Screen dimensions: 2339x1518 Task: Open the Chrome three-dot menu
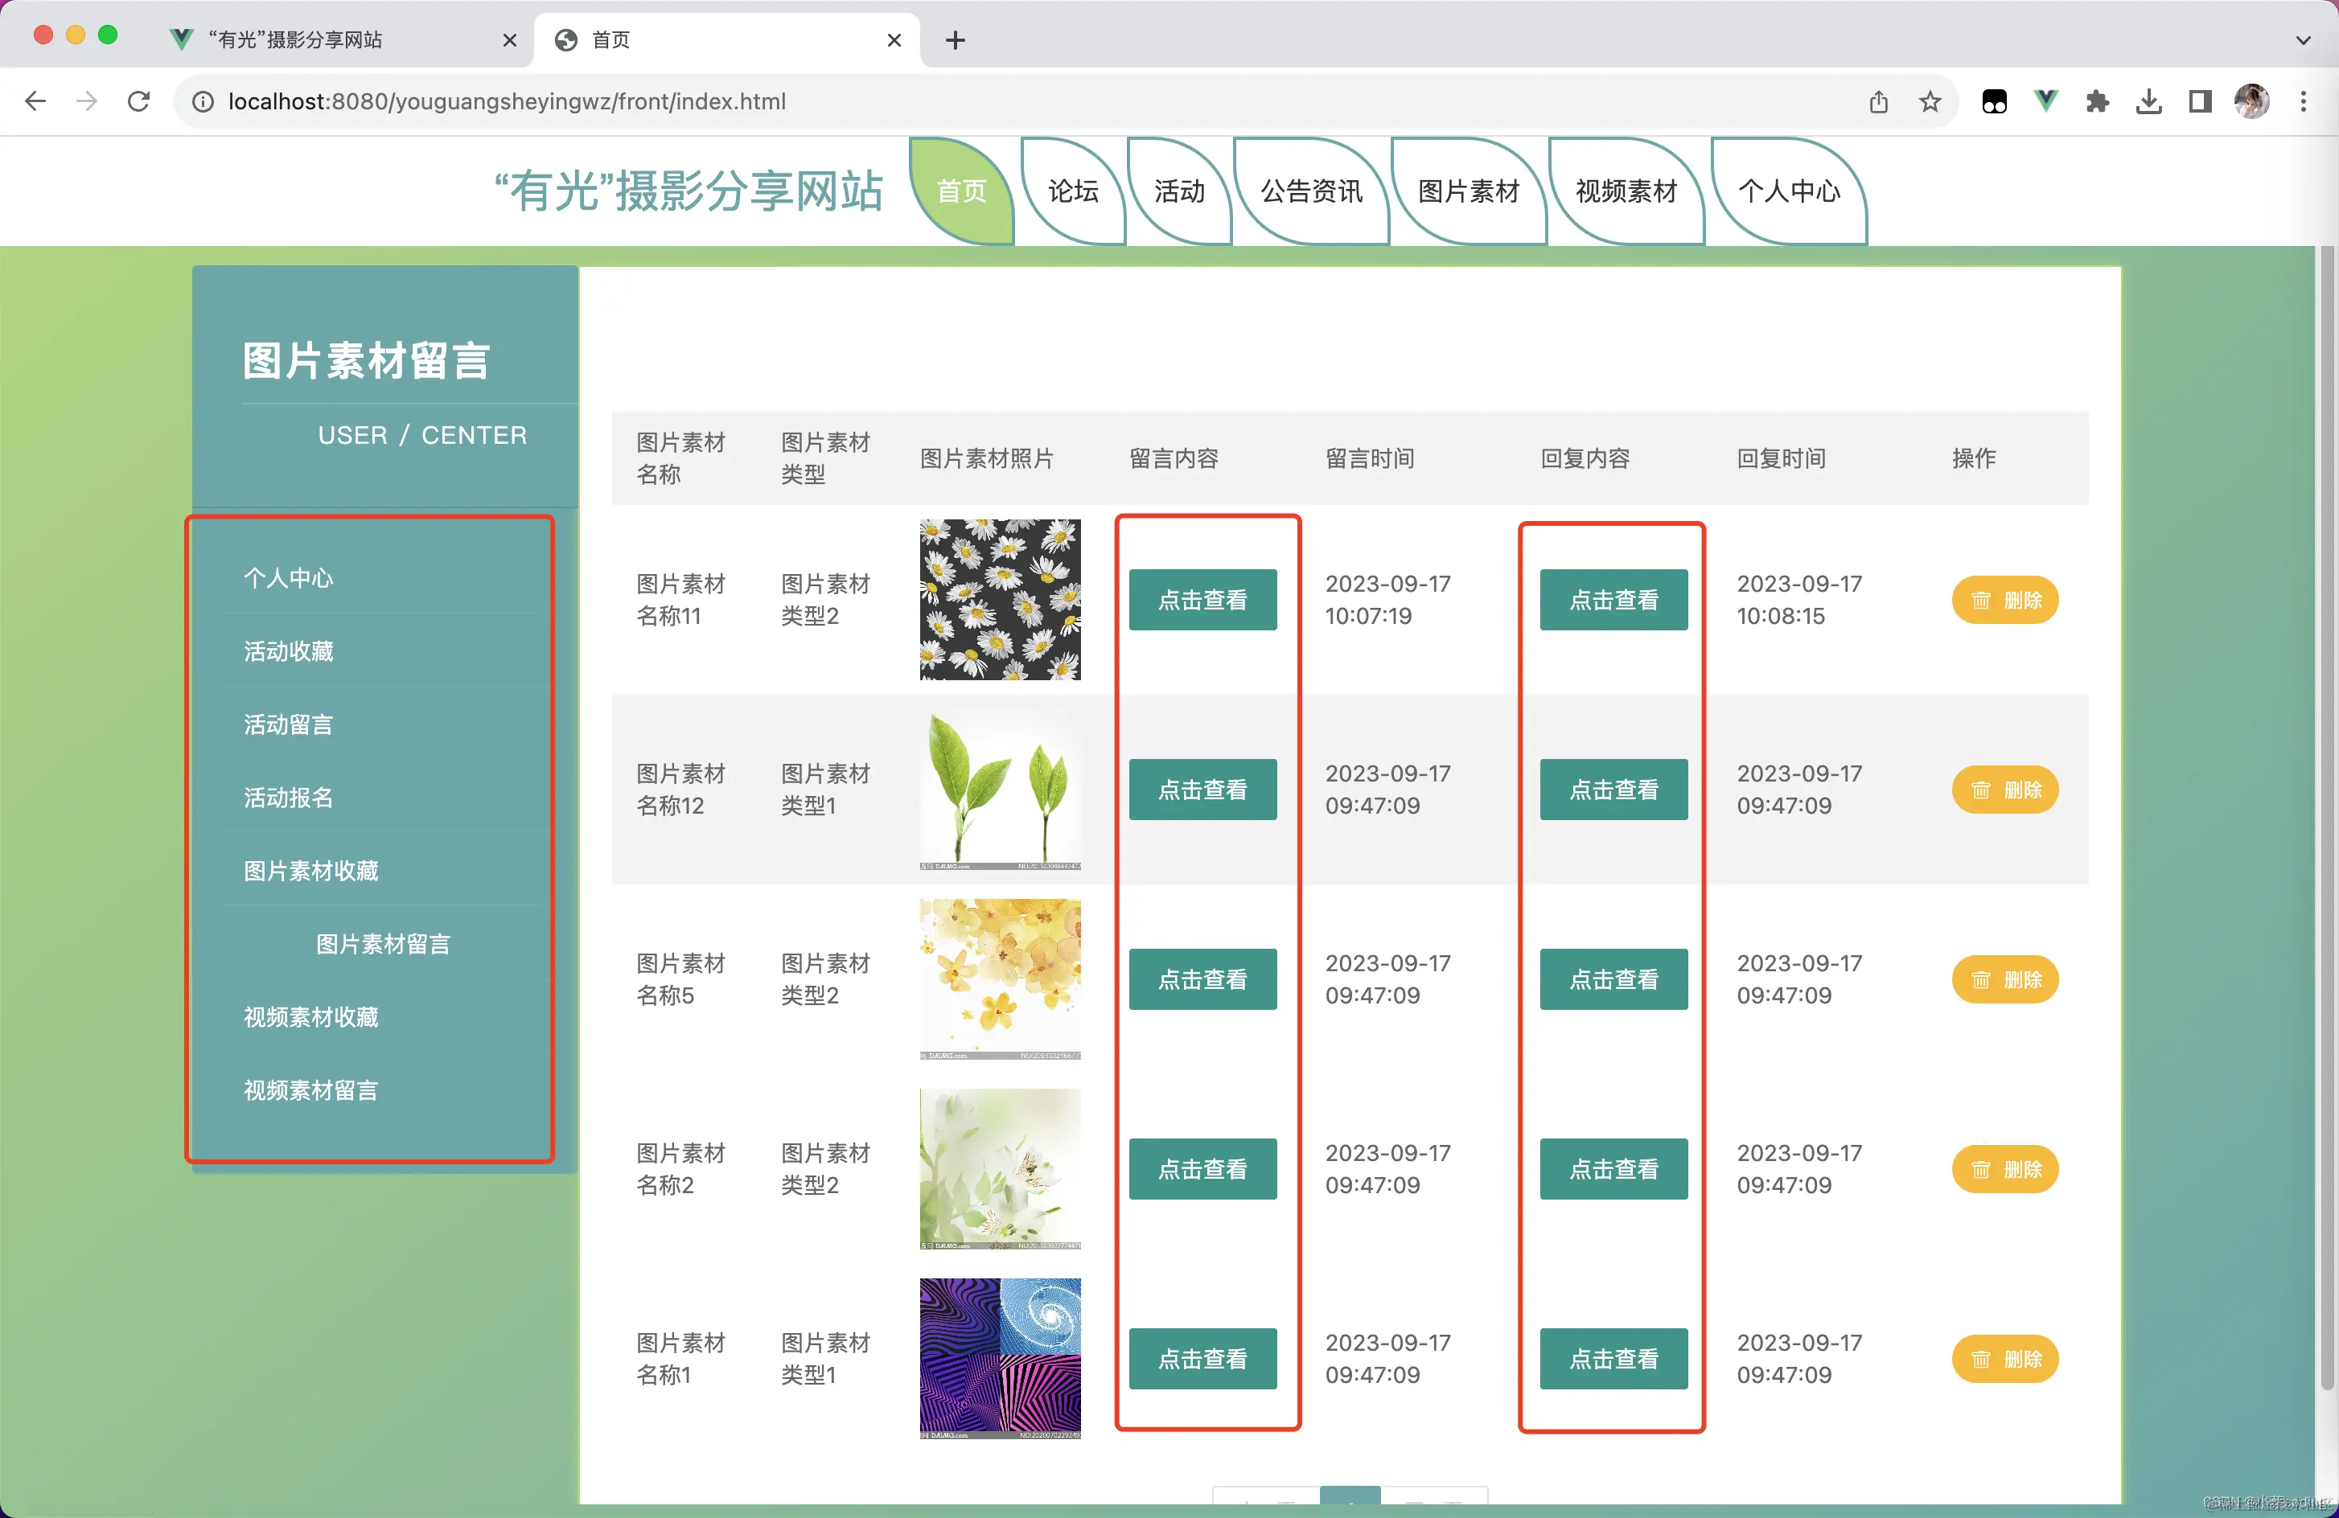(2304, 101)
